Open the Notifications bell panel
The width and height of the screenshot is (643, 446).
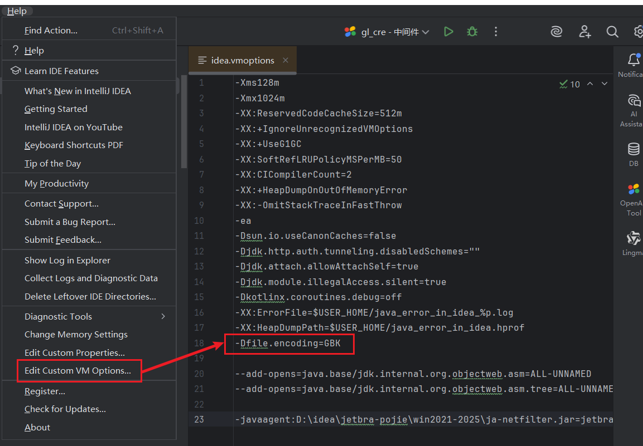pyautogui.click(x=633, y=65)
